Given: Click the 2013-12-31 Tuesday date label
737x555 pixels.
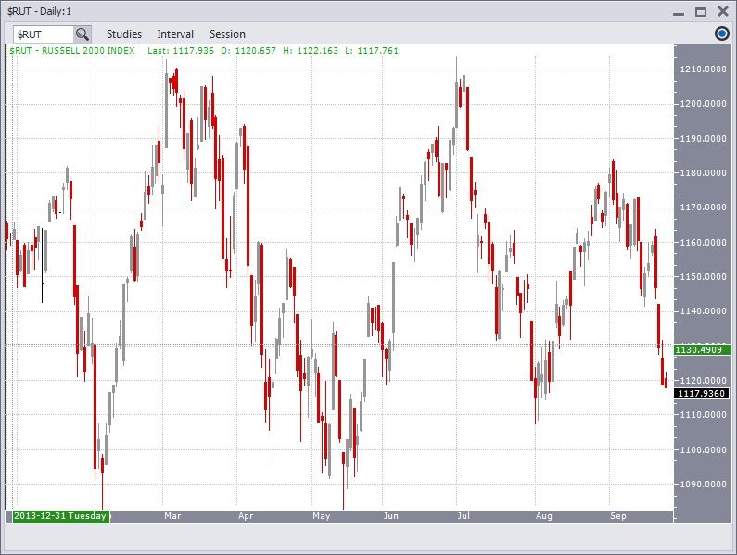Looking at the screenshot, I should (x=60, y=515).
